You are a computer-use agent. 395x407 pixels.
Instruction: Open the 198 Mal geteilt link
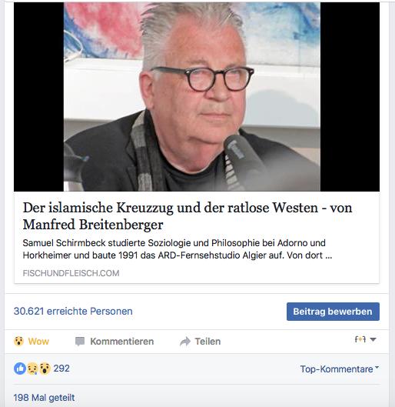44,398
